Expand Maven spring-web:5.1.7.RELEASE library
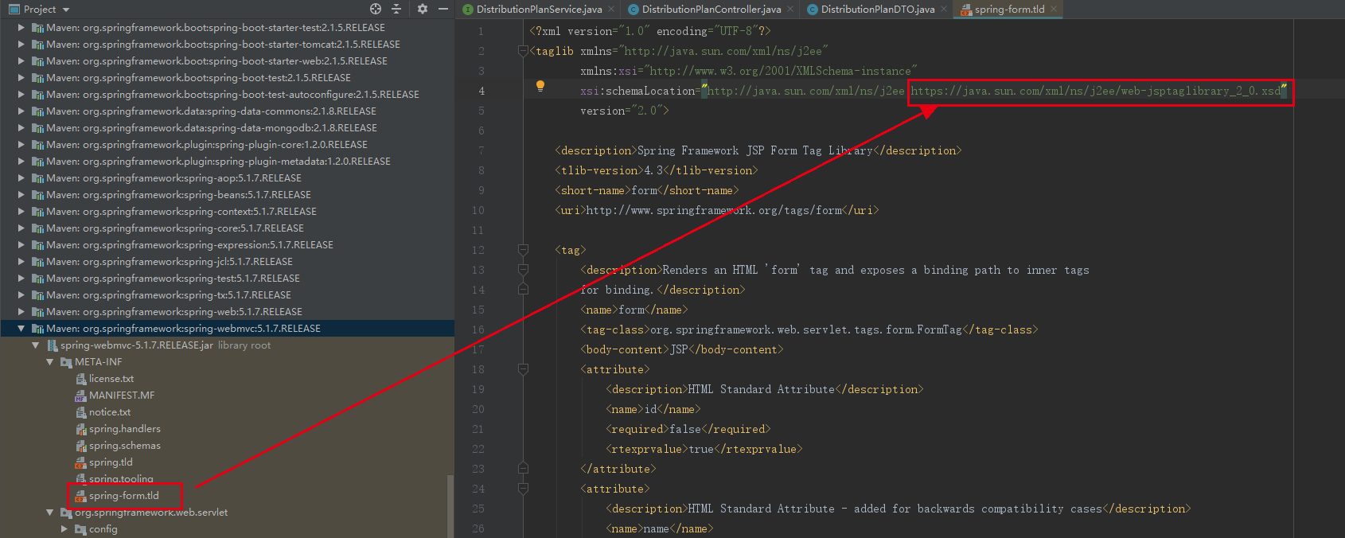 click(21, 311)
